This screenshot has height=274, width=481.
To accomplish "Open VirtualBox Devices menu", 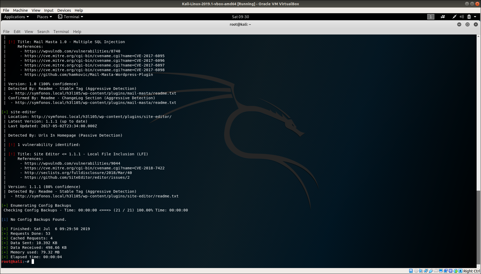I will 64,10.
